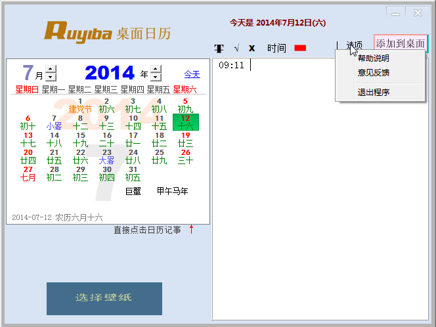Select July 18 廿二
Image resolution: width=436 pixels, height=327 pixels.
pos(159,140)
